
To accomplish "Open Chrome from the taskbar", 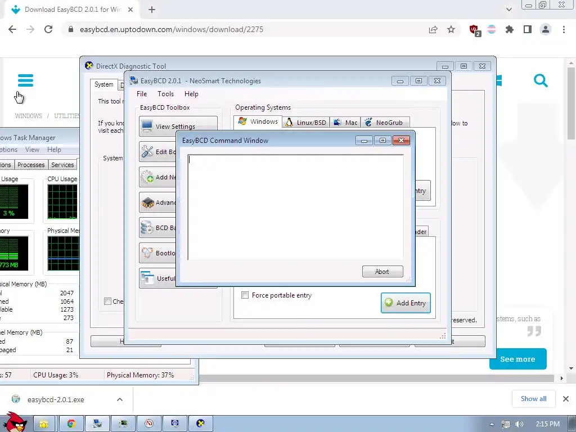I will click(71, 424).
